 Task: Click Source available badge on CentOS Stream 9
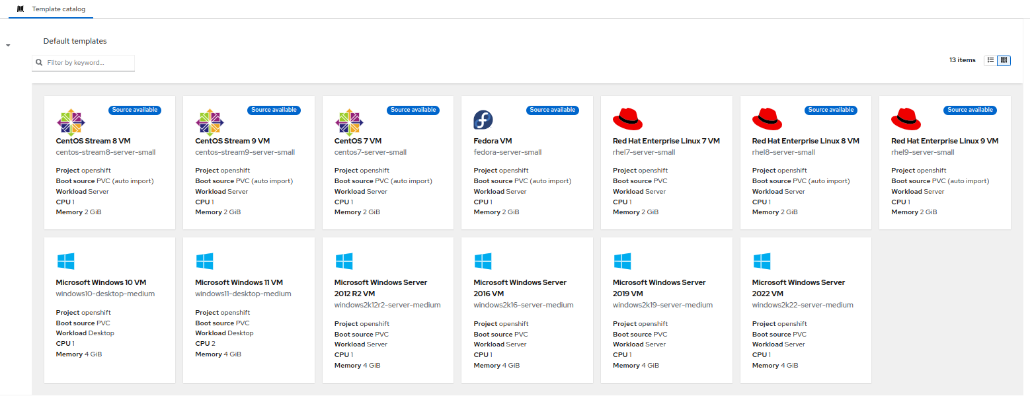[274, 110]
